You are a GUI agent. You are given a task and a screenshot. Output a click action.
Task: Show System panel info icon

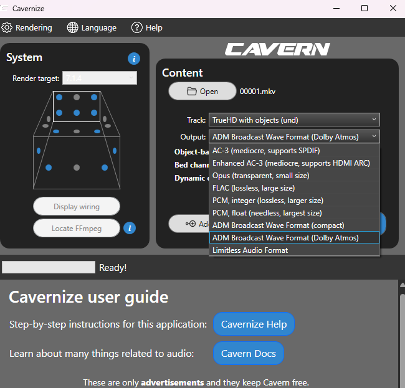134,59
